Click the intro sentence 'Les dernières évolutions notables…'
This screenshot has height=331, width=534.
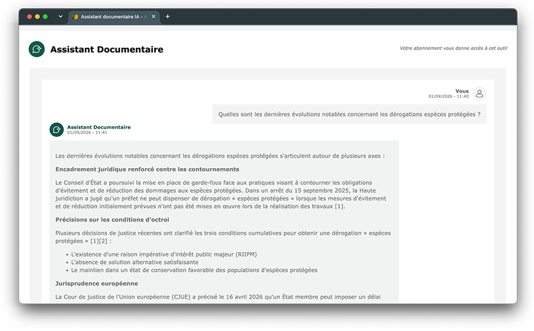tap(220, 156)
